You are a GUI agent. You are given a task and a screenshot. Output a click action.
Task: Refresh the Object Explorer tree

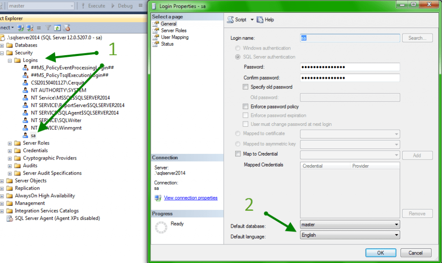point(57,28)
